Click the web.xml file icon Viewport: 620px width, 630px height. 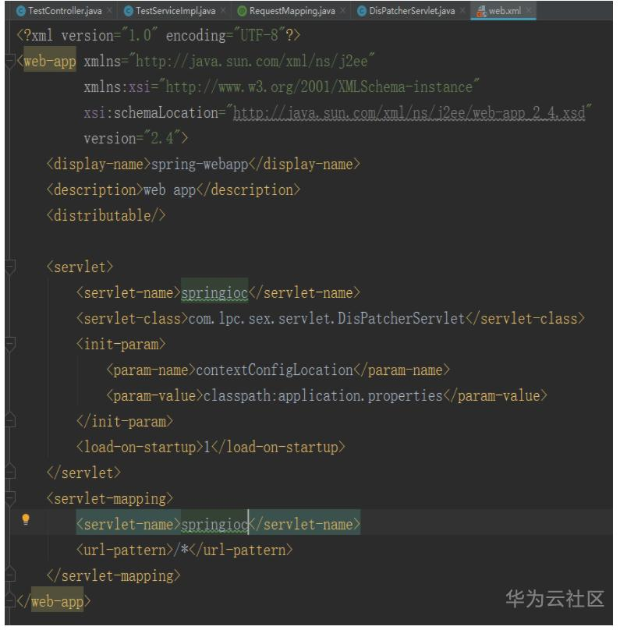[481, 11]
